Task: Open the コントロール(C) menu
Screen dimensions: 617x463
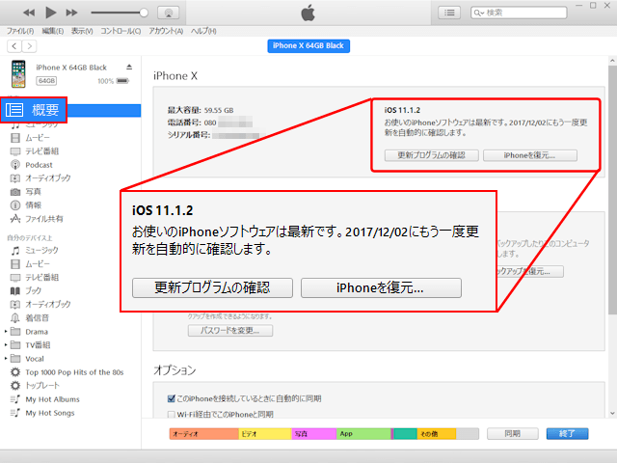Action: coord(121,31)
